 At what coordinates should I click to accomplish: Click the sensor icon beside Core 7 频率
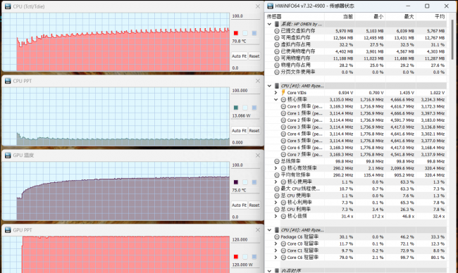[x=283, y=154]
